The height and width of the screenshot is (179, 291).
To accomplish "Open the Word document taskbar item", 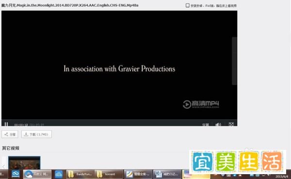I will [x=167, y=174].
